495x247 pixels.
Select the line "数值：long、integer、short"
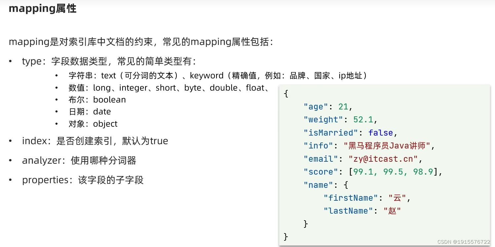[x=170, y=88]
